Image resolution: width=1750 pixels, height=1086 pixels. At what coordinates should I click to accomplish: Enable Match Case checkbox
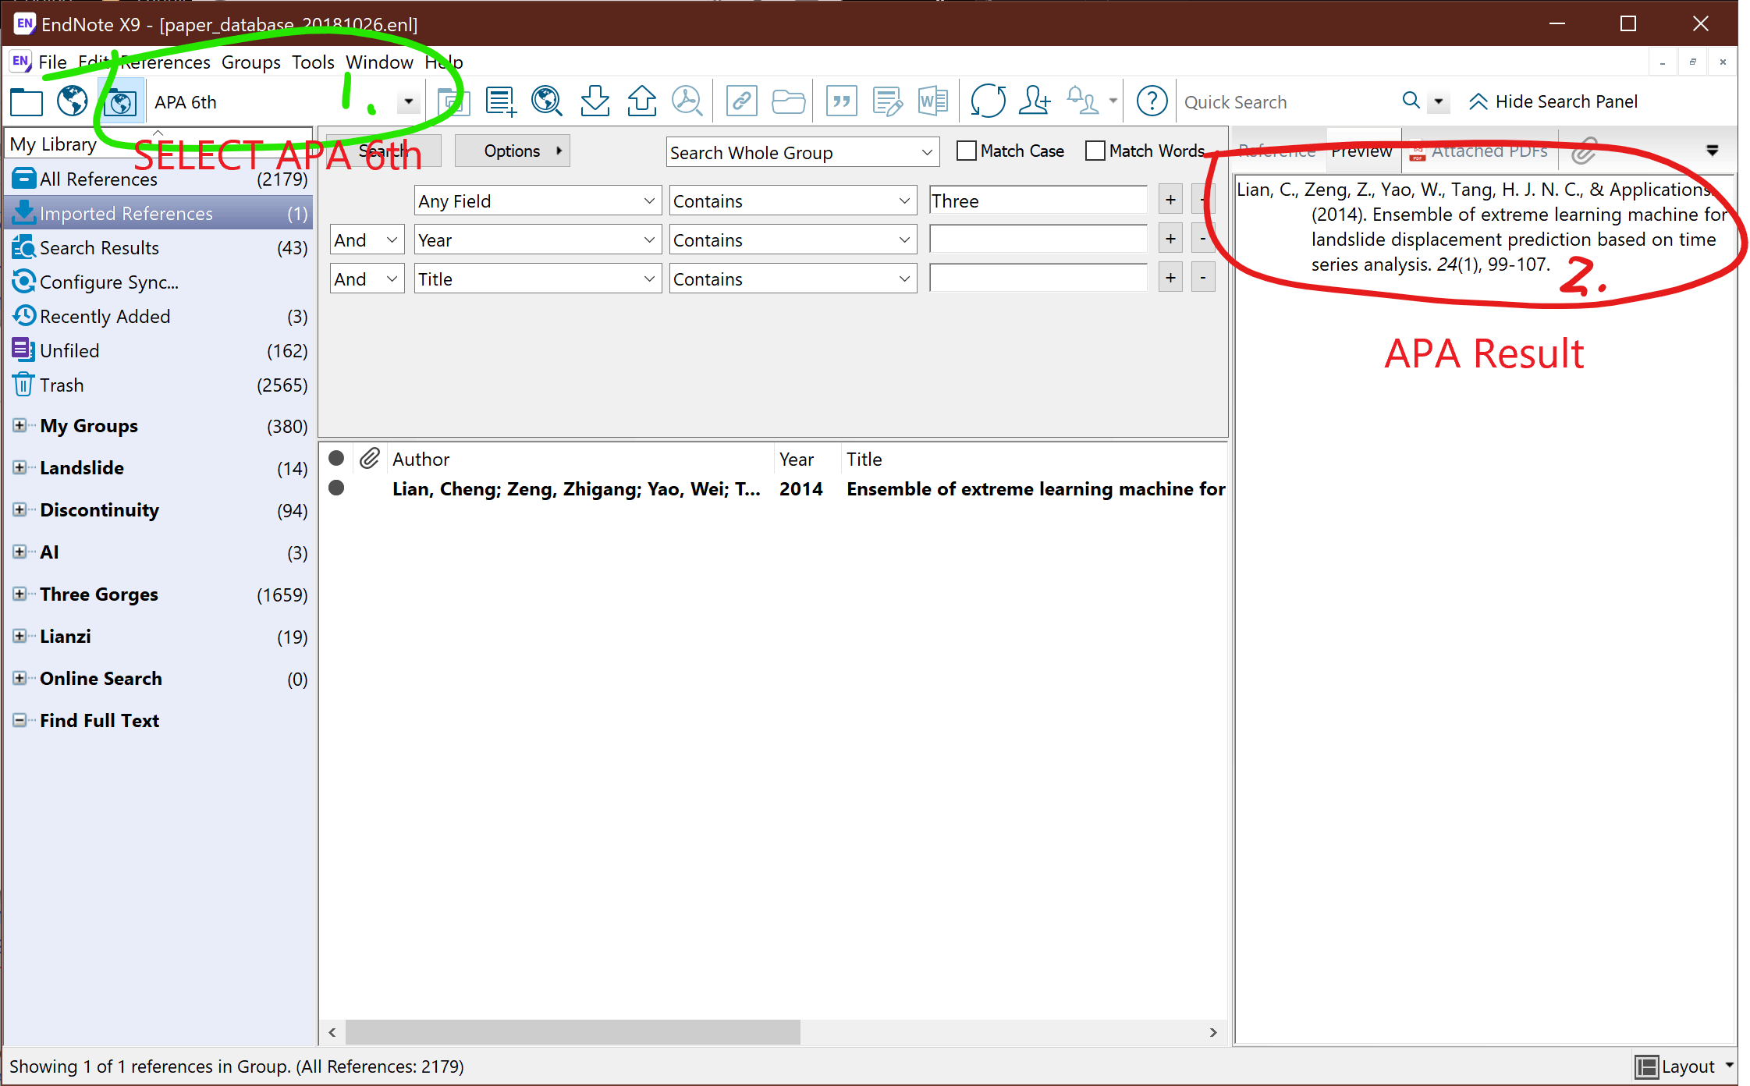pyautogui.click(x=966, y=151)
